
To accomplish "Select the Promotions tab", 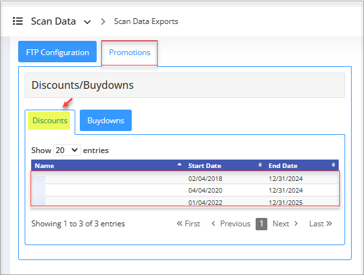I will coord(130,53).
